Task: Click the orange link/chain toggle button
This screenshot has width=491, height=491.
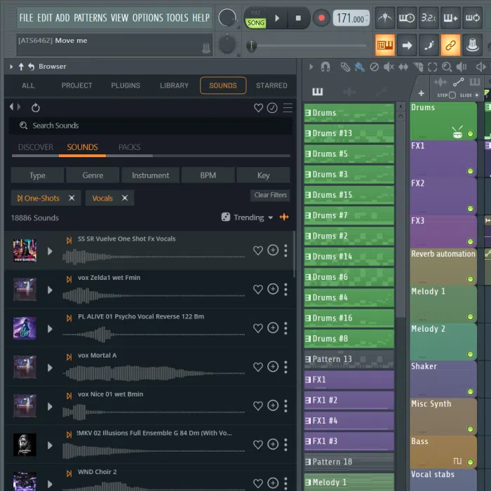Action: (x=450, y=46)
